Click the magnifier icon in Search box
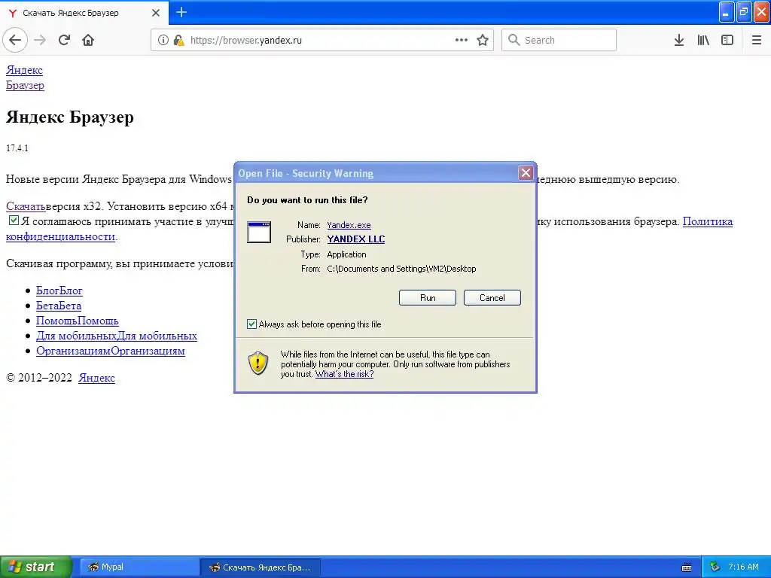Screen dimensions: 771x578 [513, 40]
